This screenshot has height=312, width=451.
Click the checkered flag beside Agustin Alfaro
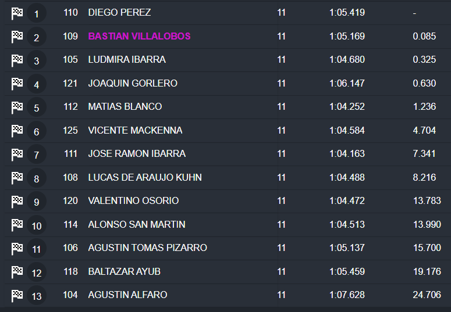pyautogui.click(x=17, y=295)
